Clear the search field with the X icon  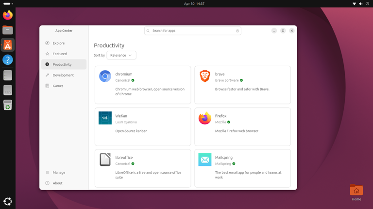pyautogui.click(x=237, y=31)
